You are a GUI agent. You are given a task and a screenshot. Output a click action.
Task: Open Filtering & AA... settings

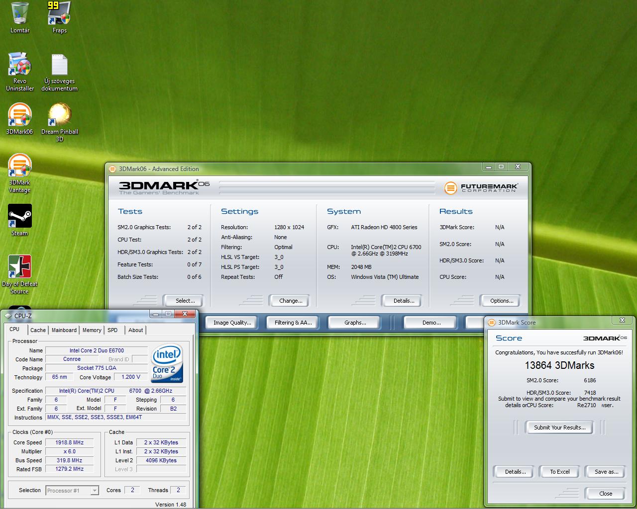pyautogui.click(x=293, y=323)
